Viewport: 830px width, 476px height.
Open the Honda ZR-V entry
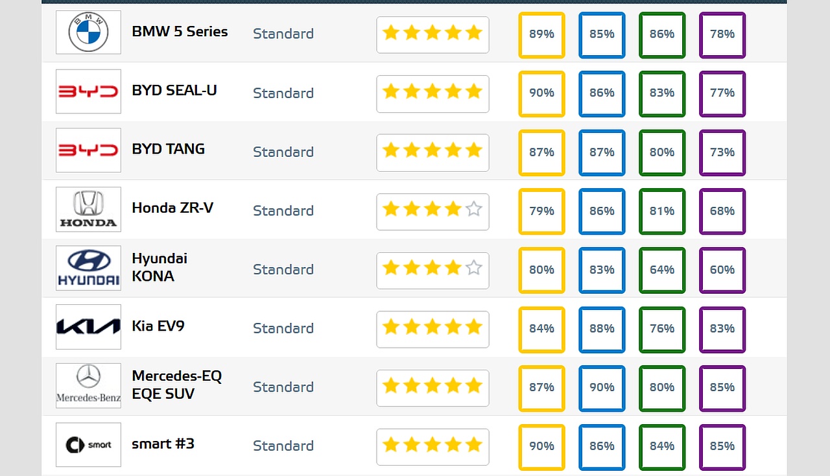[172, 208]
